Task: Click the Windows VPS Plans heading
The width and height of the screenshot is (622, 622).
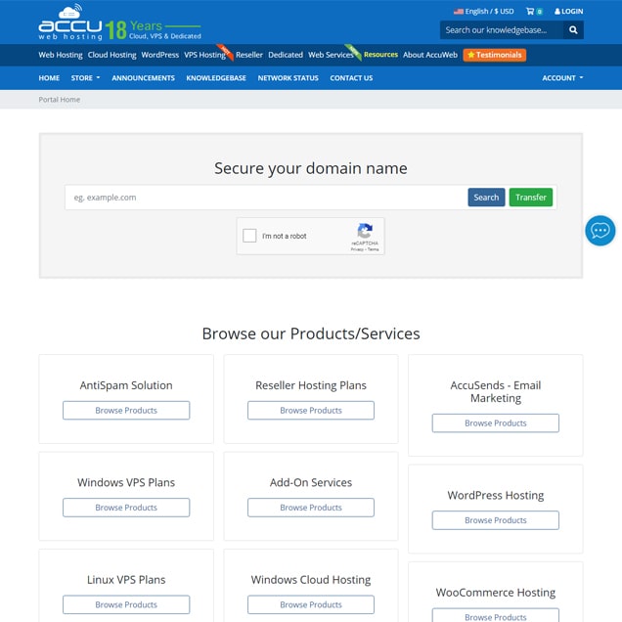Action: [x=126, y=482]
